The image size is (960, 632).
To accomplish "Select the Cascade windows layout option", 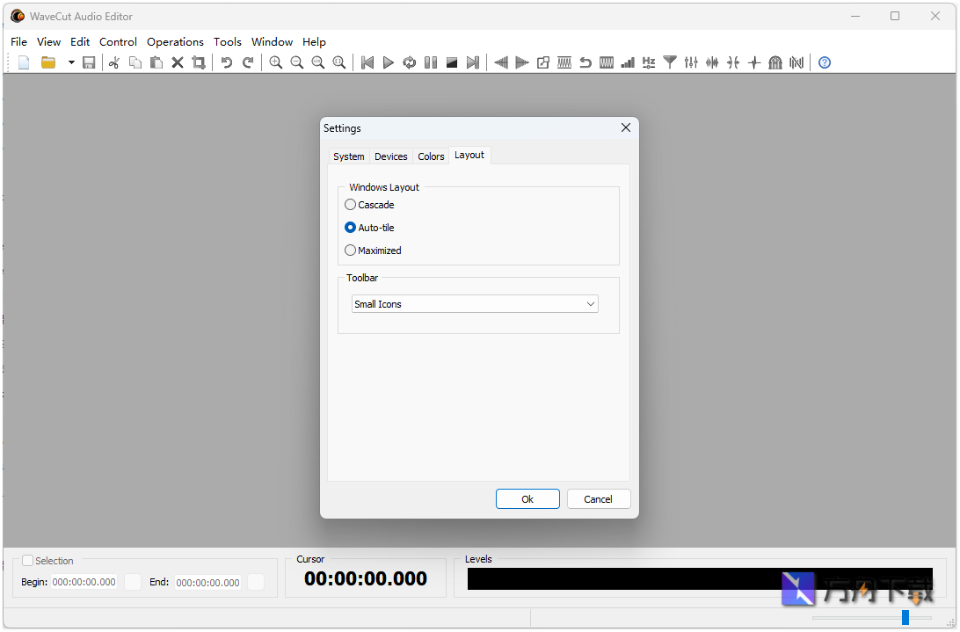I will pos(350,204).
